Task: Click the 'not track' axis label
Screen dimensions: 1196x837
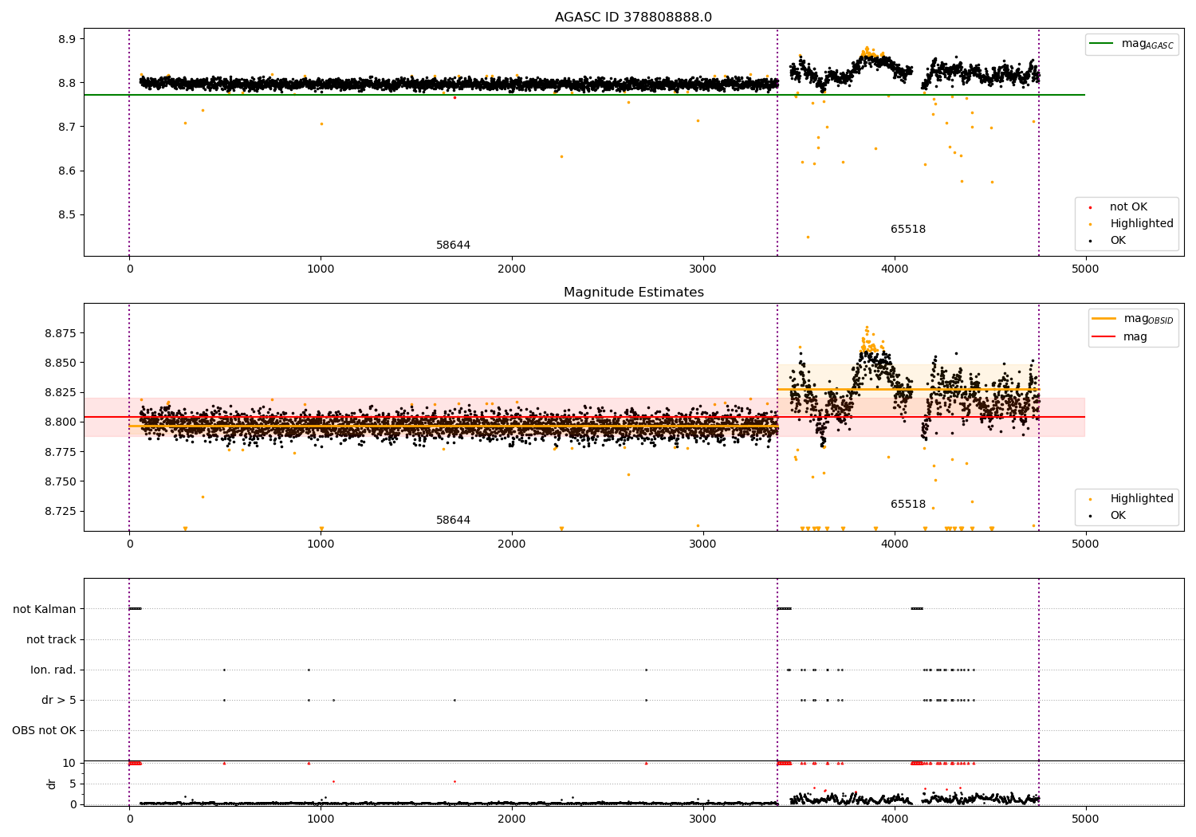Action: coord(51,640)
